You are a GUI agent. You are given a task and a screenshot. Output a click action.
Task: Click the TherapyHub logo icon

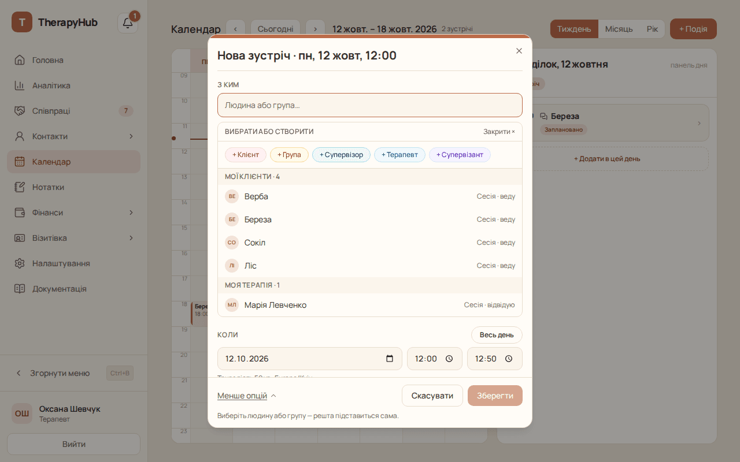[x=22, y=23]
